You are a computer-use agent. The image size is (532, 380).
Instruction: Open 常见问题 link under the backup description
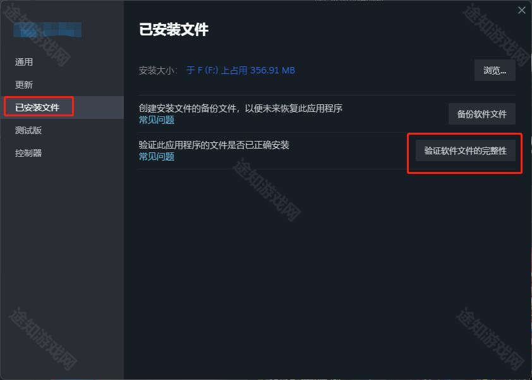tap(157, 120)
